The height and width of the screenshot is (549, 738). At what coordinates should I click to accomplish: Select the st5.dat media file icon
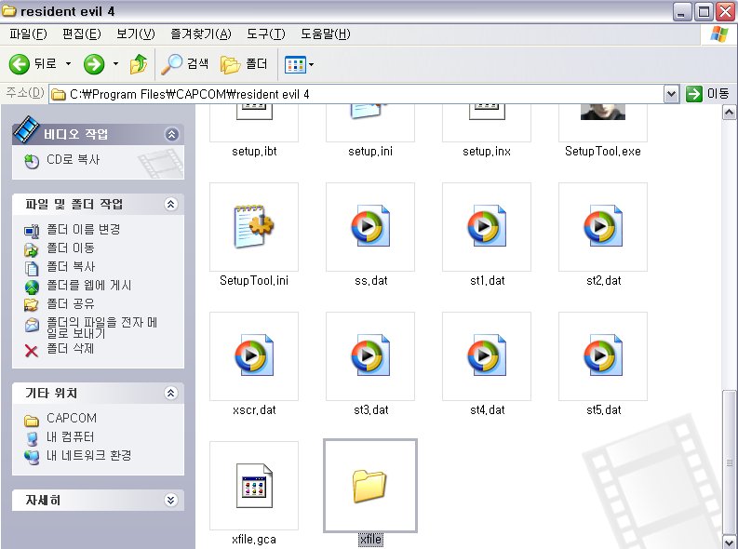click(603, 356)
